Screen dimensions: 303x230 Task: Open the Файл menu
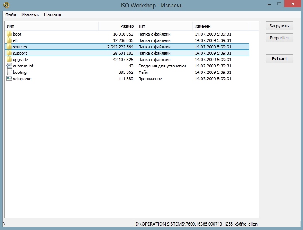tap(11, 15)
